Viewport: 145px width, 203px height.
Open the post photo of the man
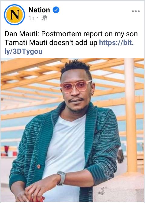pos(72,130)
